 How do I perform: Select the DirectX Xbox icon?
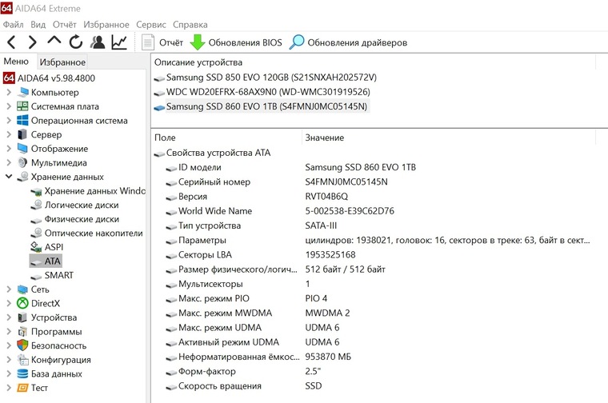click(22, 303)
